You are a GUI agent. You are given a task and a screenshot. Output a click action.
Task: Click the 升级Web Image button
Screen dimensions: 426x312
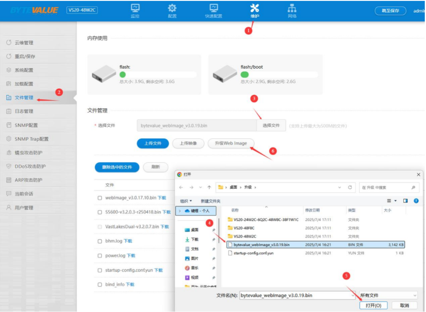click(x=231, y=143)
